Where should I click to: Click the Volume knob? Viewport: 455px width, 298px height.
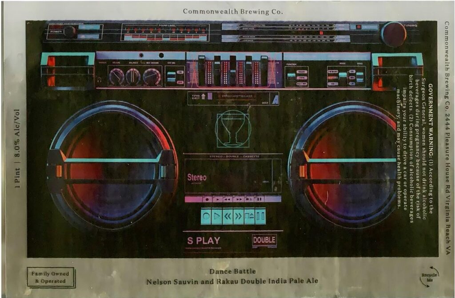pyautogui.click(x=116, y=76)
